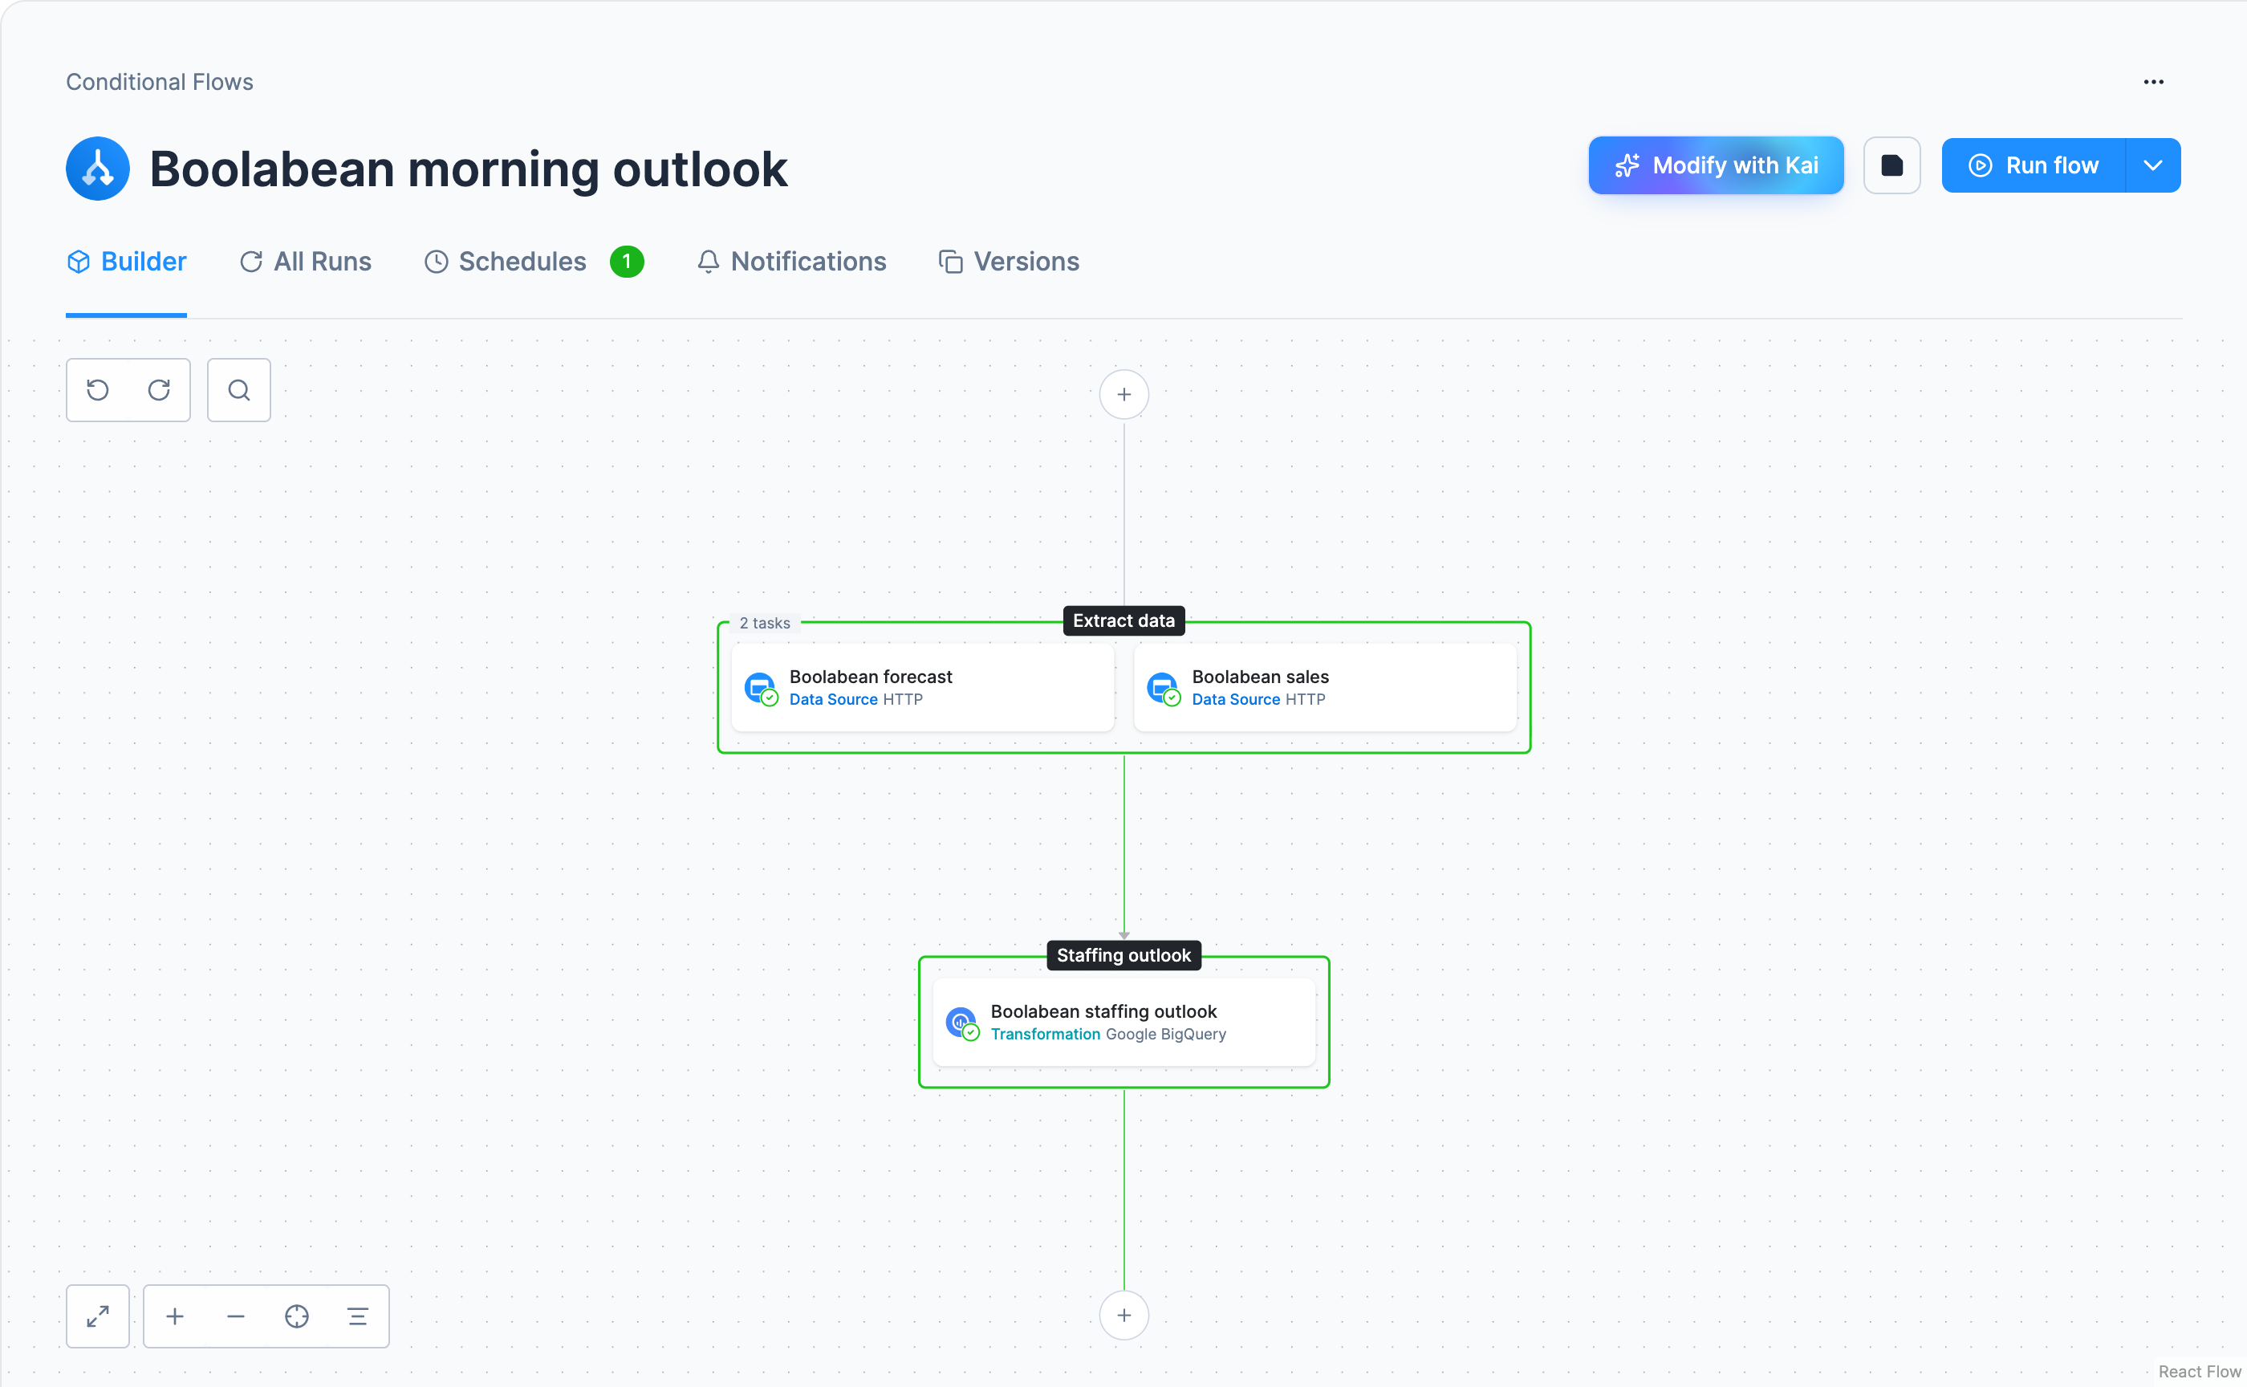
Task: Select the Extract data phase label
Action: 1123,621
